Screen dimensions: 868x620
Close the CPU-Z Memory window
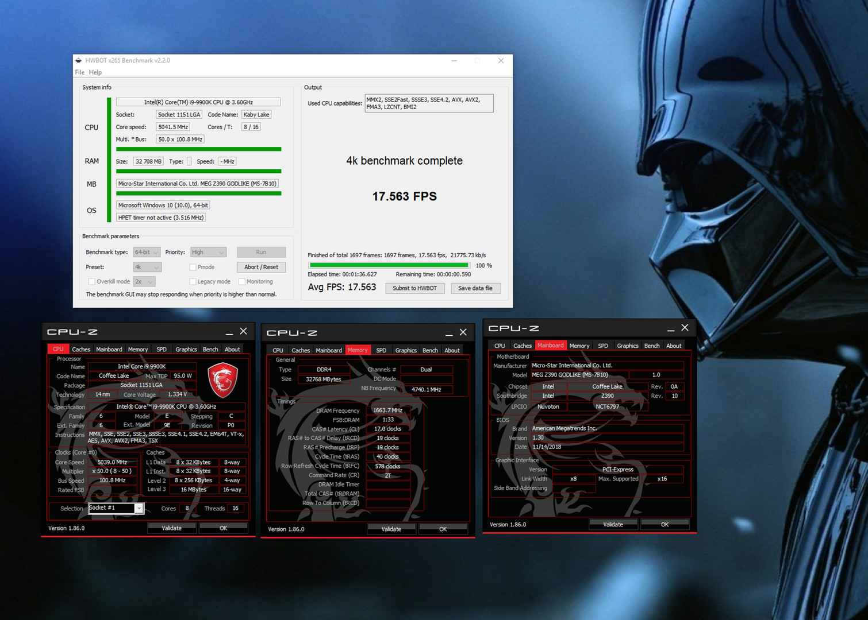tap(463, 332)
